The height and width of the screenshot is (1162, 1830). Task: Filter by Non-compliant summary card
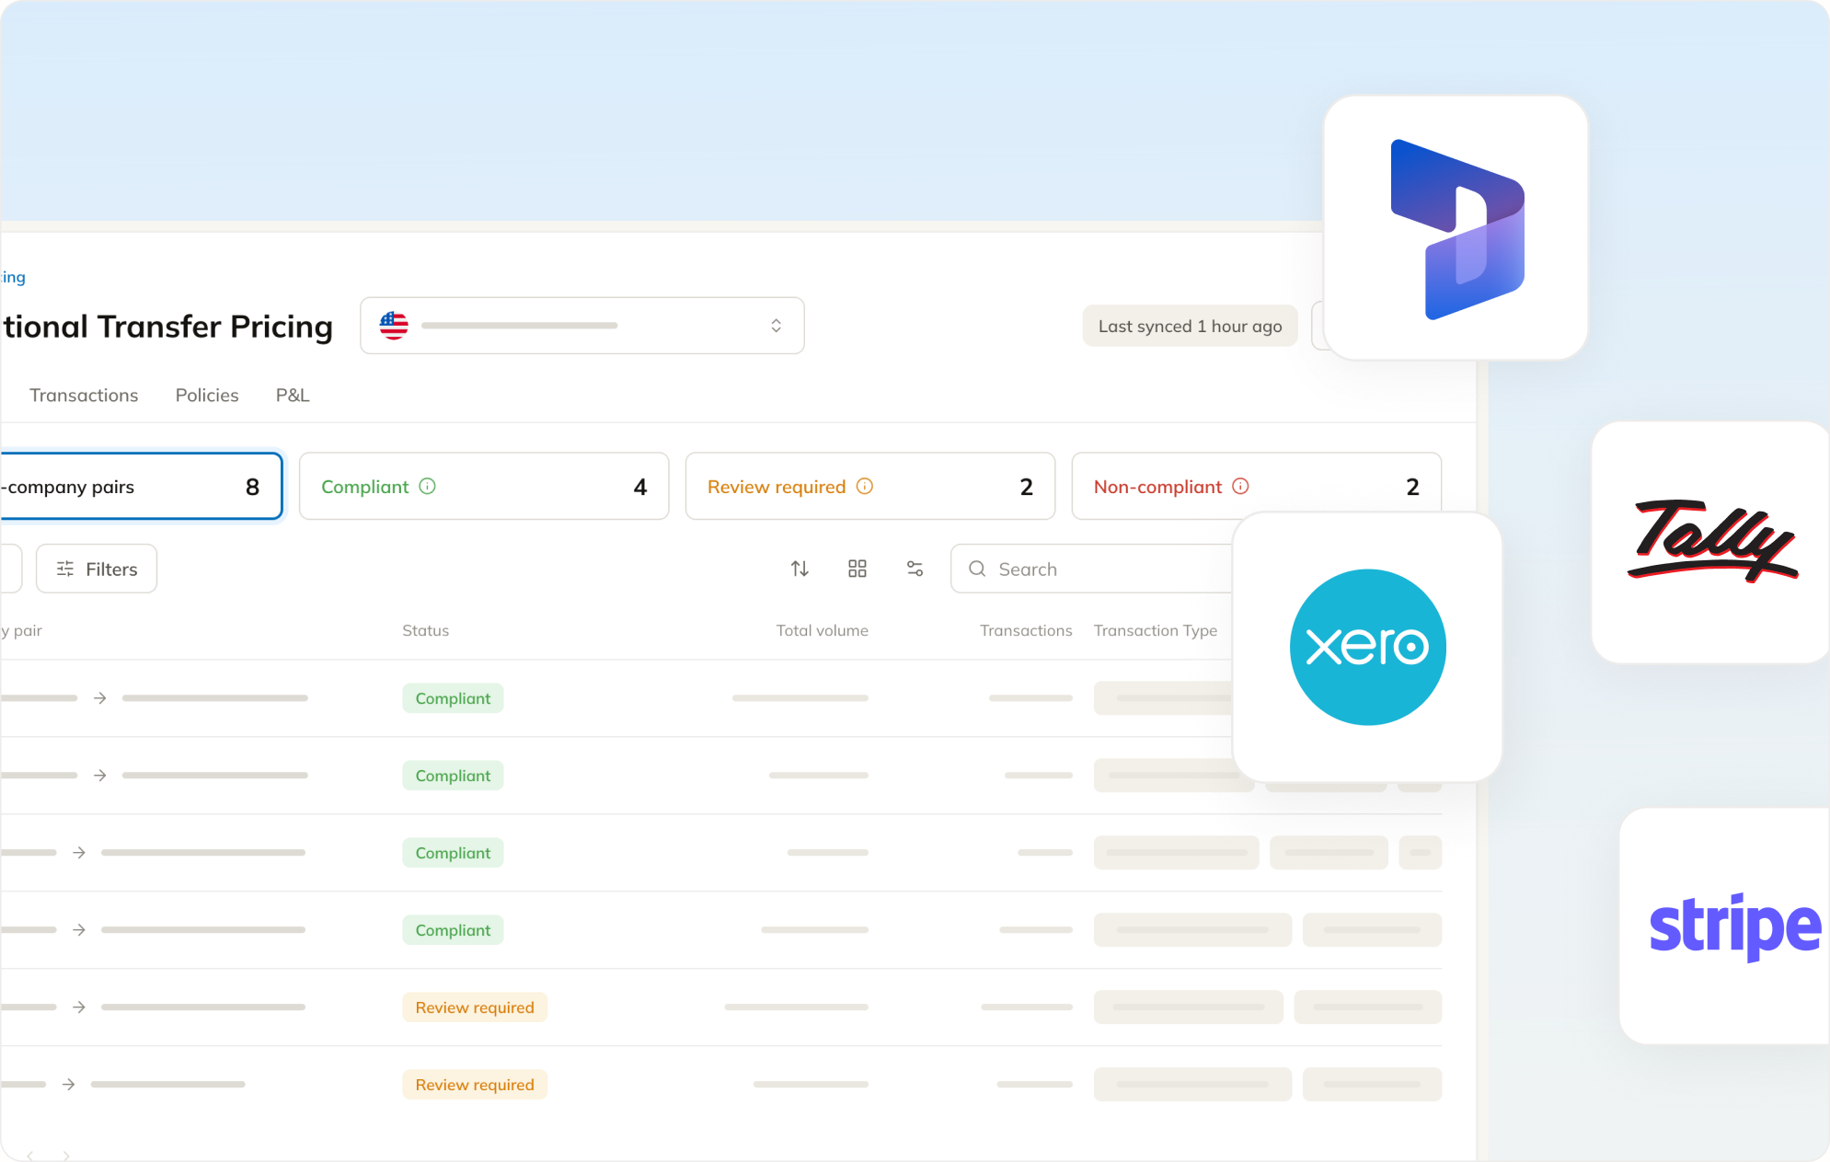point(1257,486)
